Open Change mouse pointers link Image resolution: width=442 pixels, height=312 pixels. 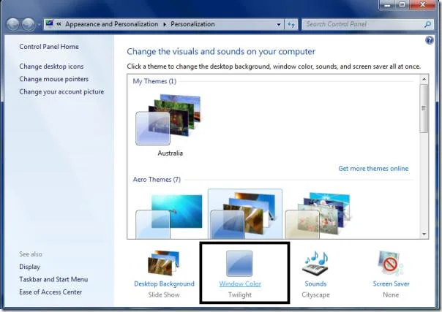[x=54, y=79]
